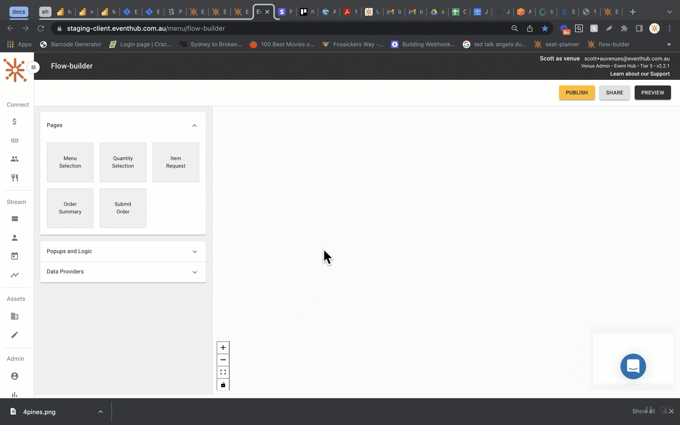Collapse the Pages panel
This screenshot has height=425, width=680.
195,126
